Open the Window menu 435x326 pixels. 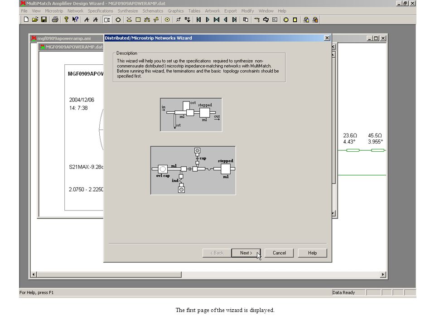coord(266,11)
